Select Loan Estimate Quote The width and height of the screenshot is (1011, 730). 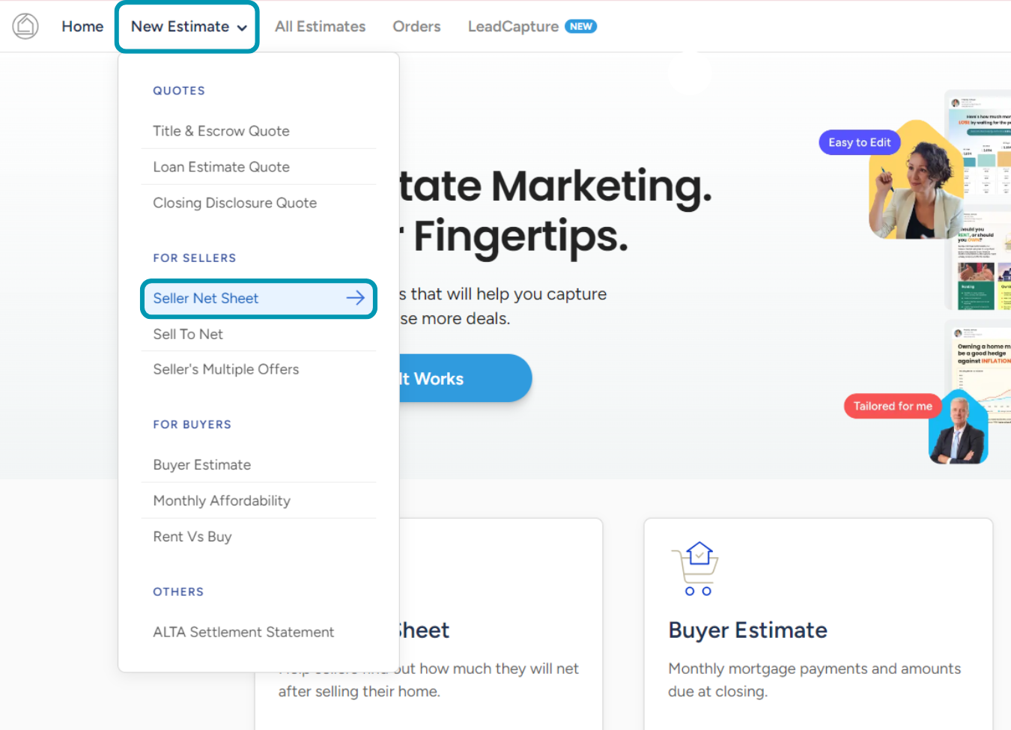pyautogui.click(x=258, y=167)
